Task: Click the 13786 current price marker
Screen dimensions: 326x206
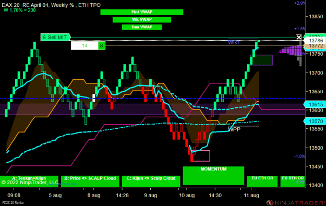Action: tap(316, 40)
